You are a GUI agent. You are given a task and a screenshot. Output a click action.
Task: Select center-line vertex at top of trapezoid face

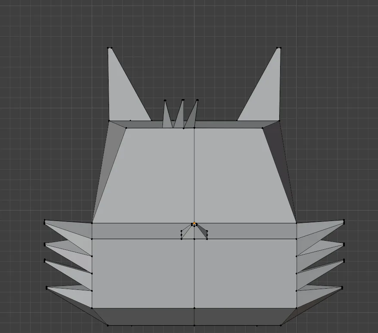(x=194, y=128)
